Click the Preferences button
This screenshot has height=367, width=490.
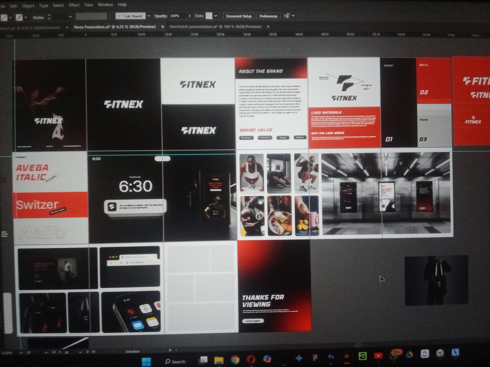point(268,16)
